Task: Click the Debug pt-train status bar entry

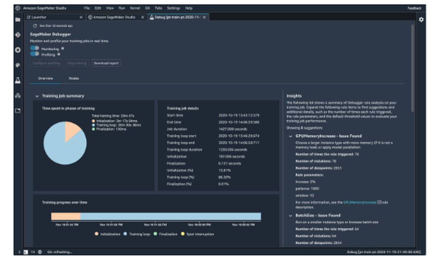Action: click(384, 252)
